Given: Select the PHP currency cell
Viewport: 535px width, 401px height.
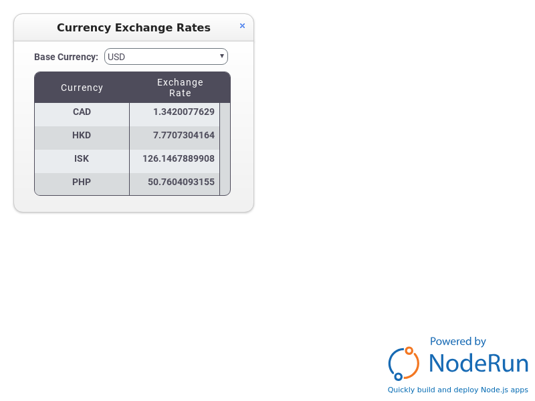Looking at the screenshot, I should pos(82,182).
